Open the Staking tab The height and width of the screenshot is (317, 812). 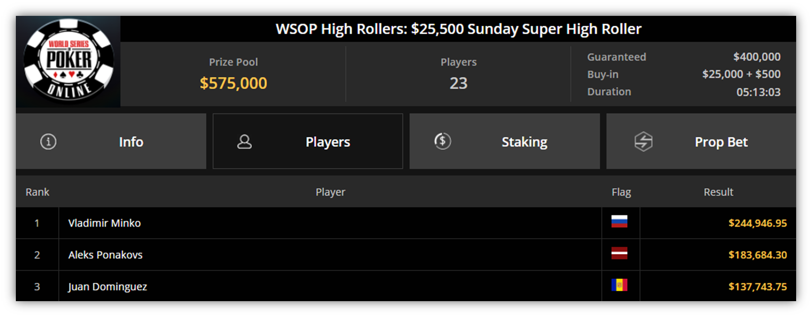(505, 141)
